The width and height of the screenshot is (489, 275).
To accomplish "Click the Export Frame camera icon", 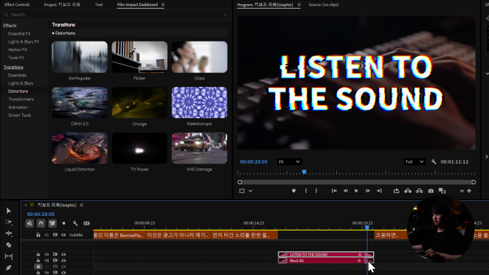I will click(431, 191).
